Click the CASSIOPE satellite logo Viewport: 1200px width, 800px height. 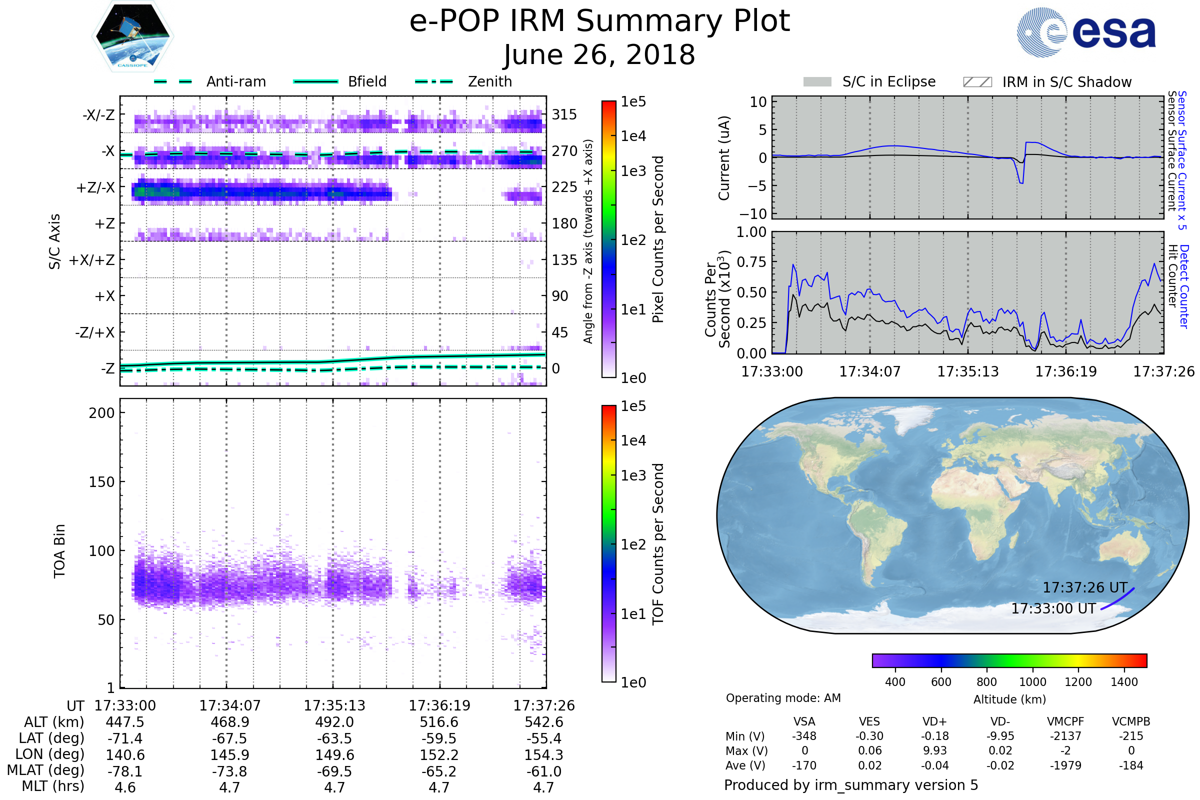pyautogui.click(x=132, y=36)
